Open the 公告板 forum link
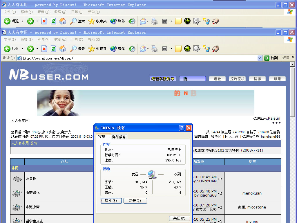 (31, 179)
